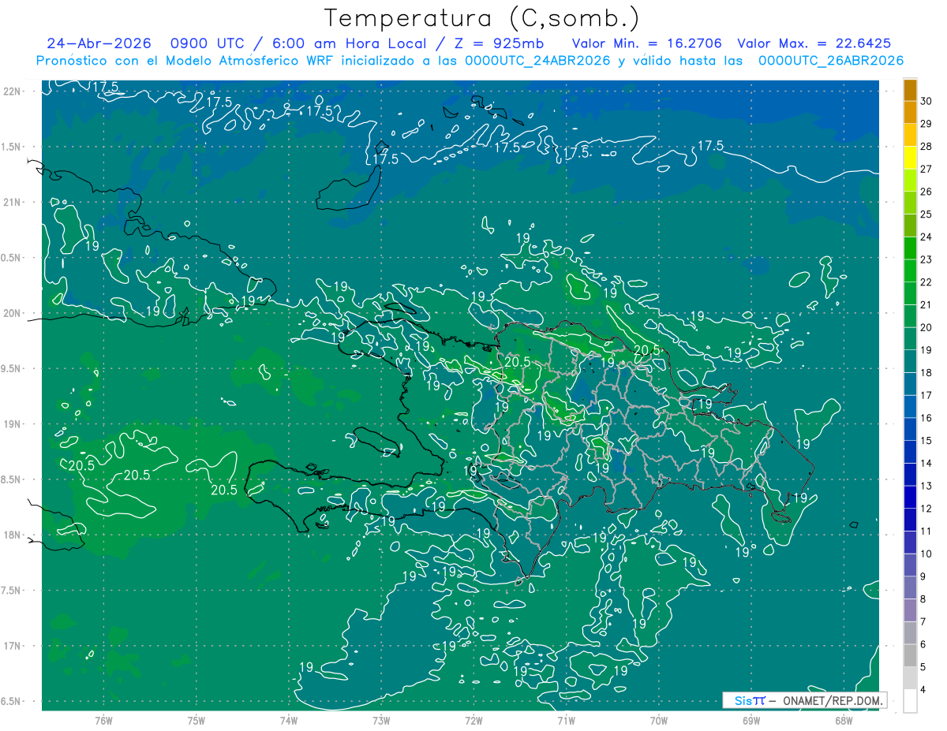Click the '24-Abr-2026' date label

coord(99,43)
